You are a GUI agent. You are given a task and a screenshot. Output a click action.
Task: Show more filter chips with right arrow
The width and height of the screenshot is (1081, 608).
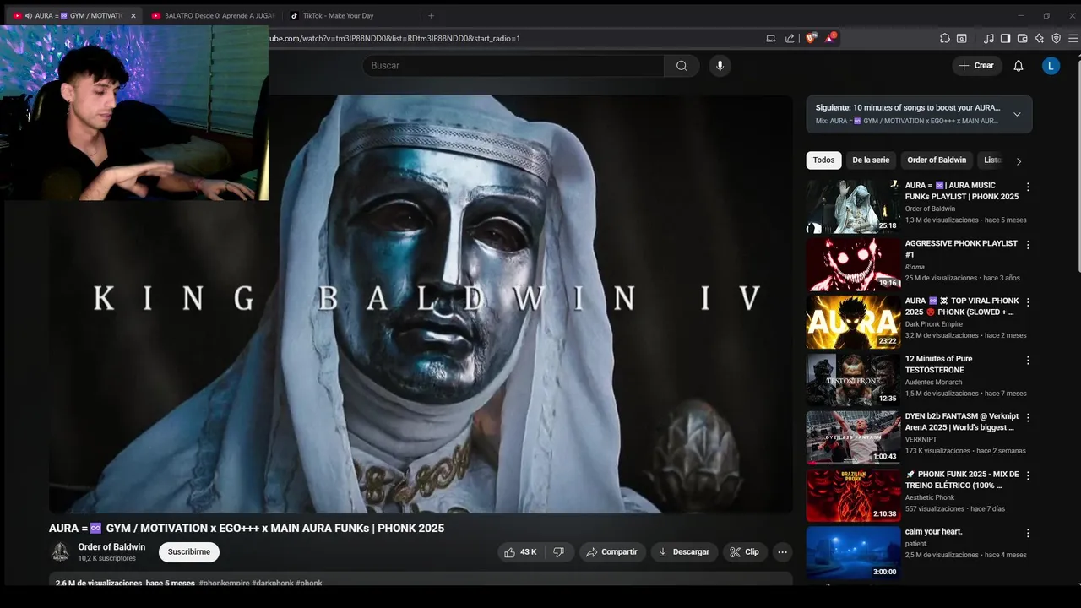click(1019, 160)
